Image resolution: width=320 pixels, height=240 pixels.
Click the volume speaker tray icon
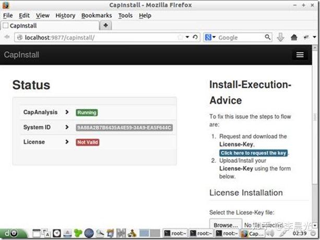[270, 233]
